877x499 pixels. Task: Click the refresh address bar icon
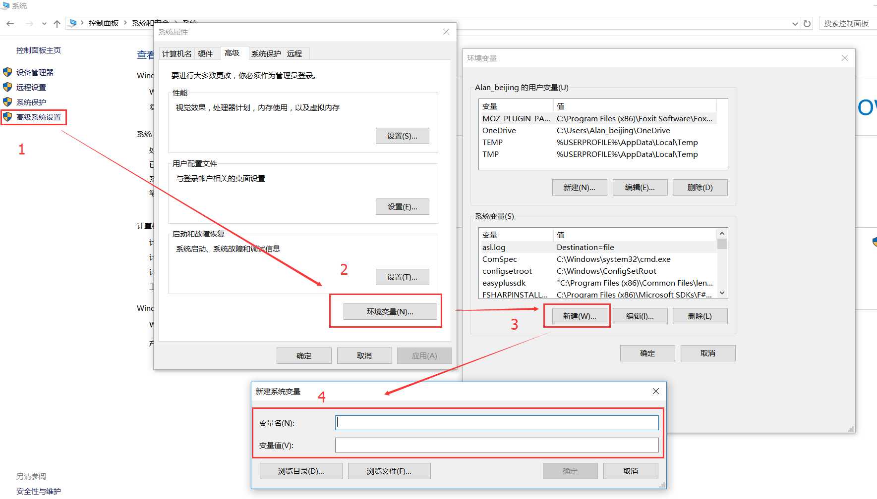point(807,23)
